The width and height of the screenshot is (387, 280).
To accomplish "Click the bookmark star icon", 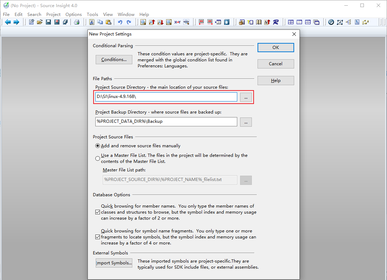I will coord(227,22).
